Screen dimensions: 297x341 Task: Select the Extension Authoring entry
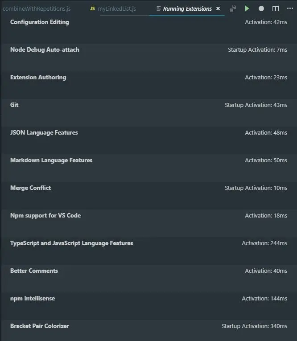(149, 85)
